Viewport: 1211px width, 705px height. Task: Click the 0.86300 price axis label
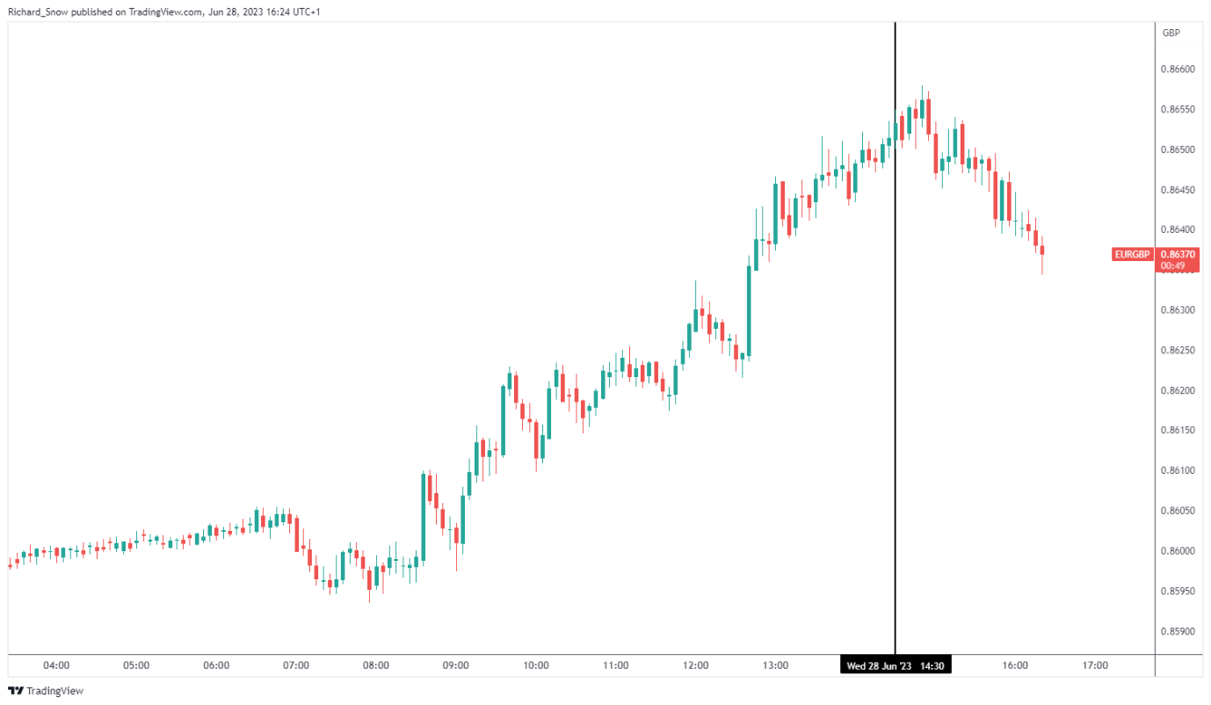click(1177, 310)
